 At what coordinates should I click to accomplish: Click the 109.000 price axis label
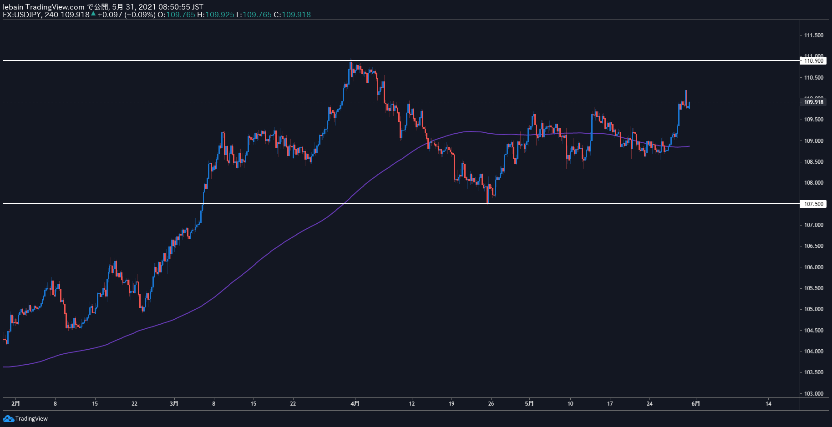(813, 141)
